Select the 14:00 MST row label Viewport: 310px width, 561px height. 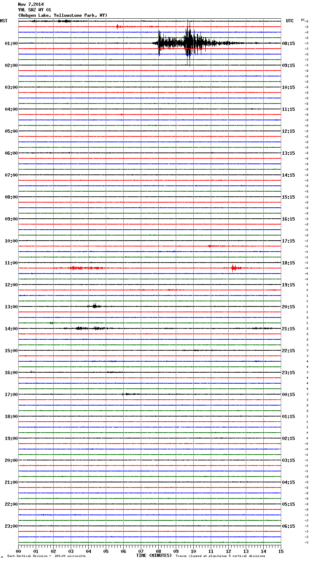(x=11, y=329)
